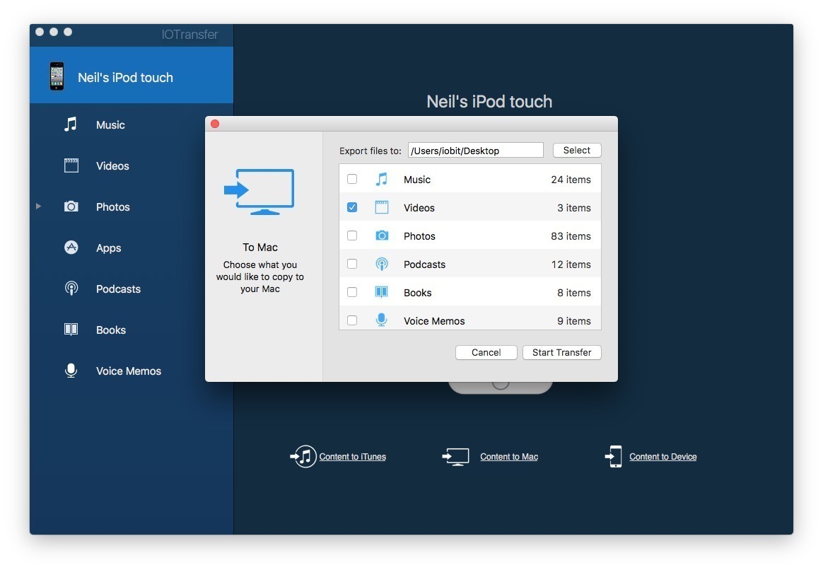Click the Videos clapboard icon in sidebar
This screenshot has height=570, width=823.
pyautogui.click(x=71, y=165)
